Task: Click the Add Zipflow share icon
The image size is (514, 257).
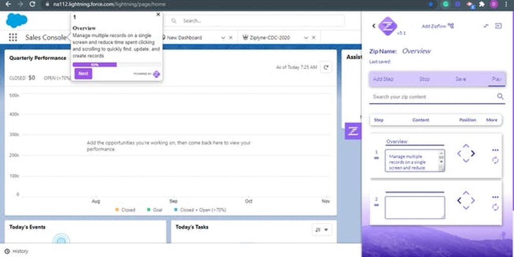Action: coord(451,26)
